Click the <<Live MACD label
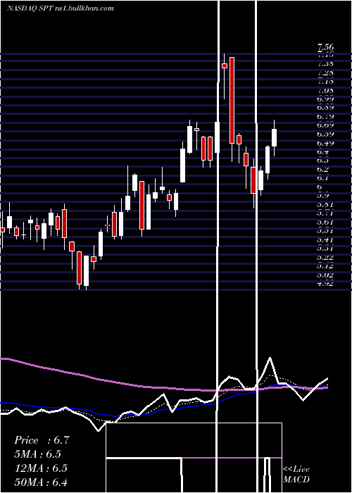The width and height of the screenshot is (352, 493). tap(296, 474)
